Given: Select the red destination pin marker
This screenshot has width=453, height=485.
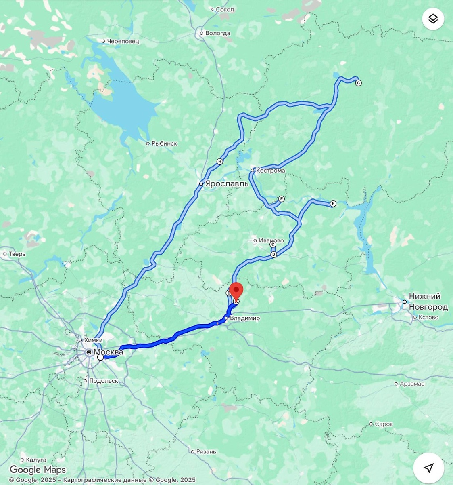Looking at the screenshot, I should click(236, 293).
